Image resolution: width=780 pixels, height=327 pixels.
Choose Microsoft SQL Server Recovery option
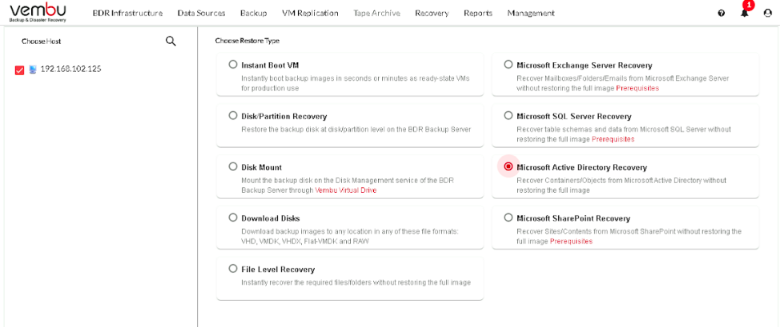coord(508,116)
